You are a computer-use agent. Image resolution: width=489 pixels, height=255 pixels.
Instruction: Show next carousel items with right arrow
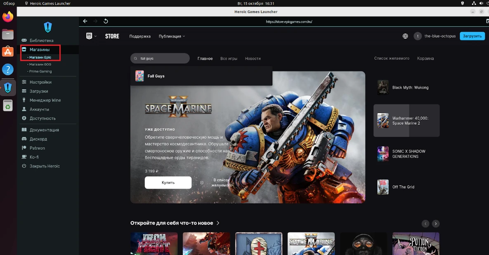tap(435, 224)
